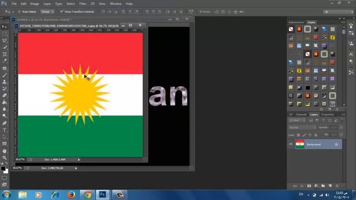
Task: Select the Zoom tool in the toolbox
Action: [x=4, y=158]
